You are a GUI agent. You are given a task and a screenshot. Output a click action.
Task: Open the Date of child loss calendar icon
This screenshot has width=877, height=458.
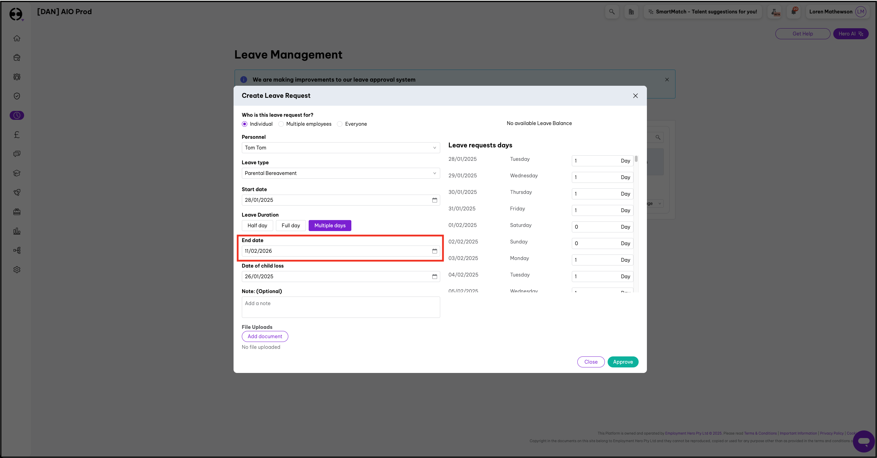click(x=434, y=277)
